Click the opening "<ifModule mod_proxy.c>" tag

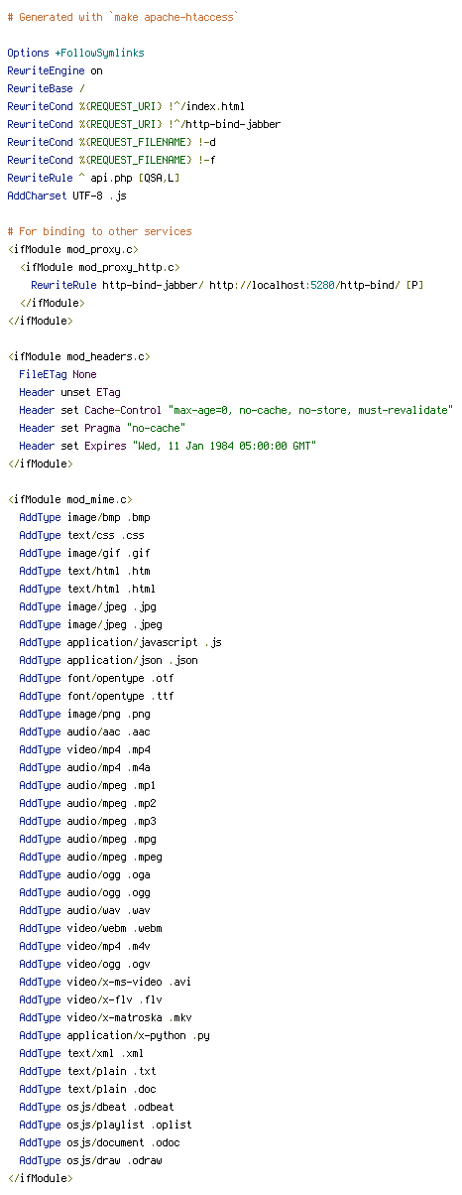pyautogui.click(x=72, y=249)
